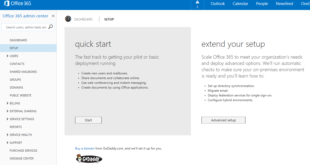Expand the SUPPORT section
310x165 pixels.
(8, 143)
